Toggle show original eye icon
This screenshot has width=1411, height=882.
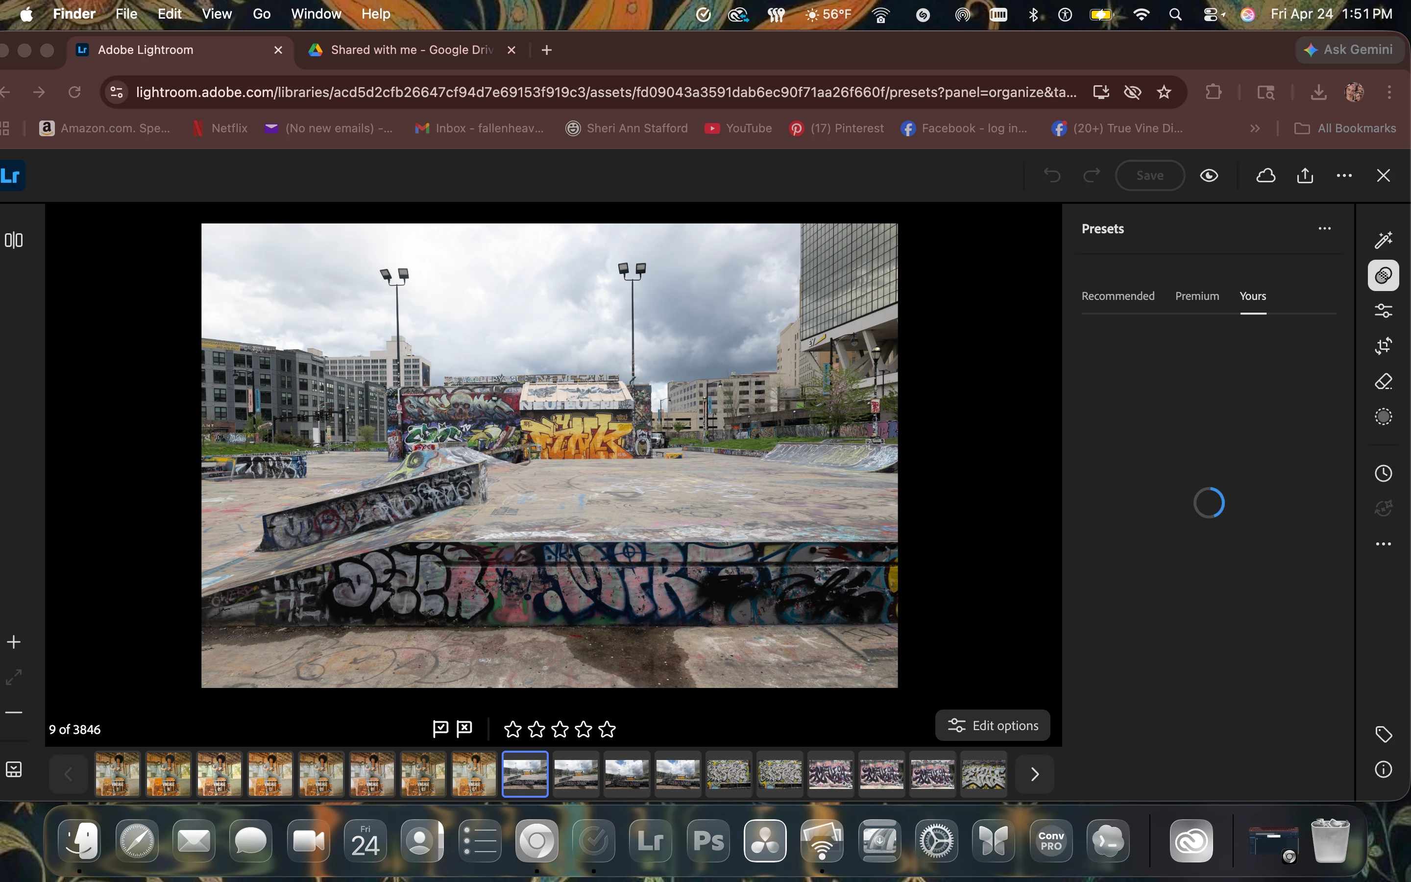click(1209, 175)
